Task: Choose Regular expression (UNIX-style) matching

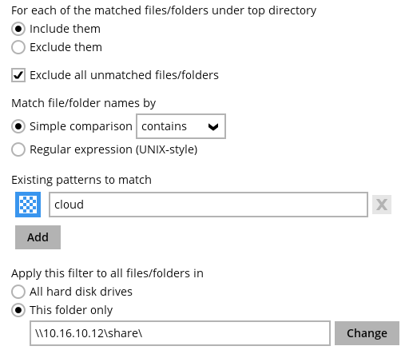Action: [18, 149]
